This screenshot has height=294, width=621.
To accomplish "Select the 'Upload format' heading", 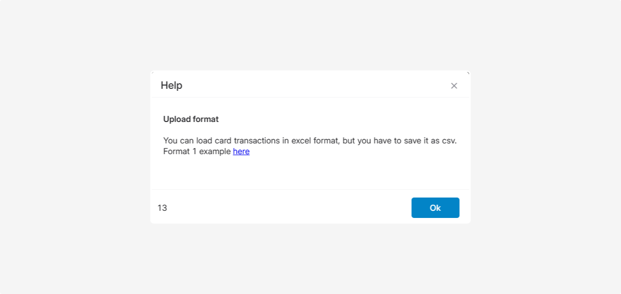I will [191, 119].
